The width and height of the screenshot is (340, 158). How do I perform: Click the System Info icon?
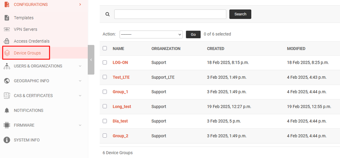coord(6,140)
